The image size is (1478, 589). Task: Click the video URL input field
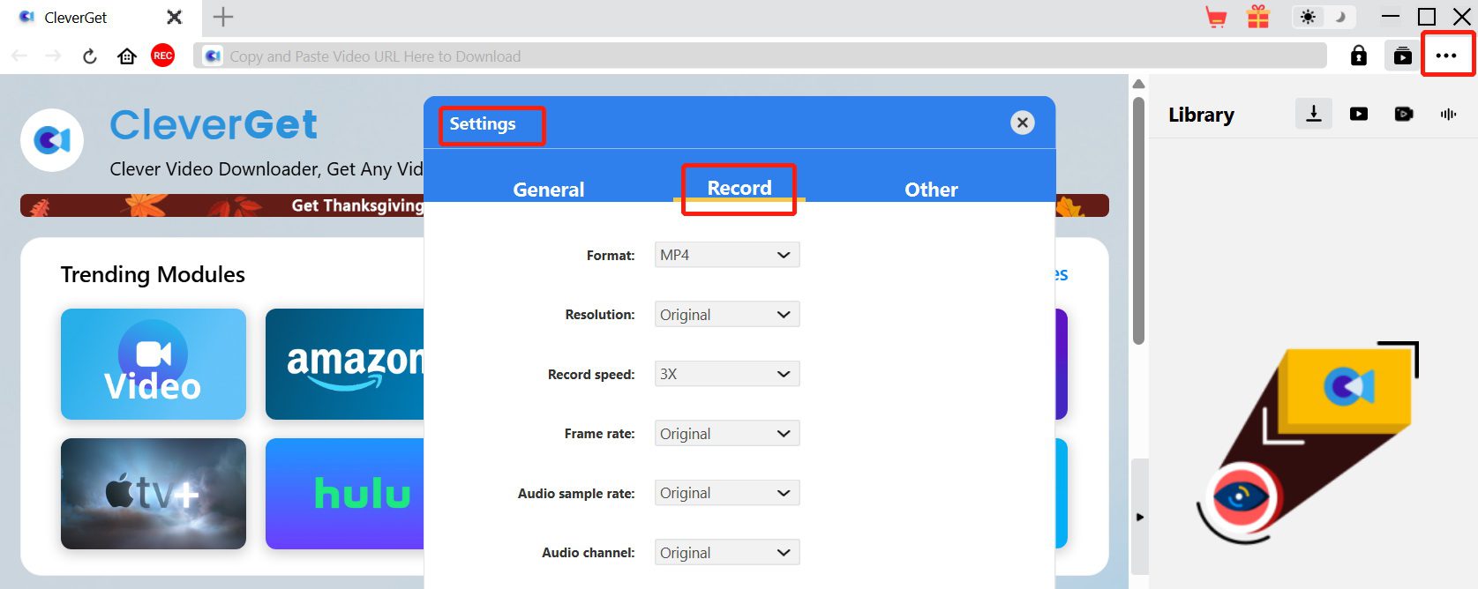[759, 56]
